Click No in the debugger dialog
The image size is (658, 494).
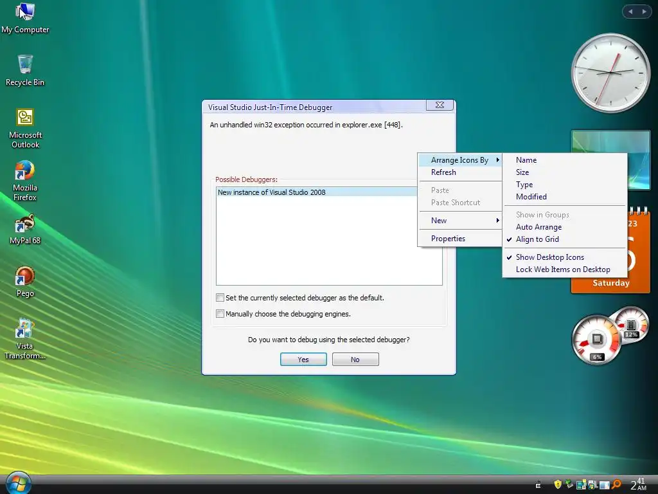coord(355,360)
